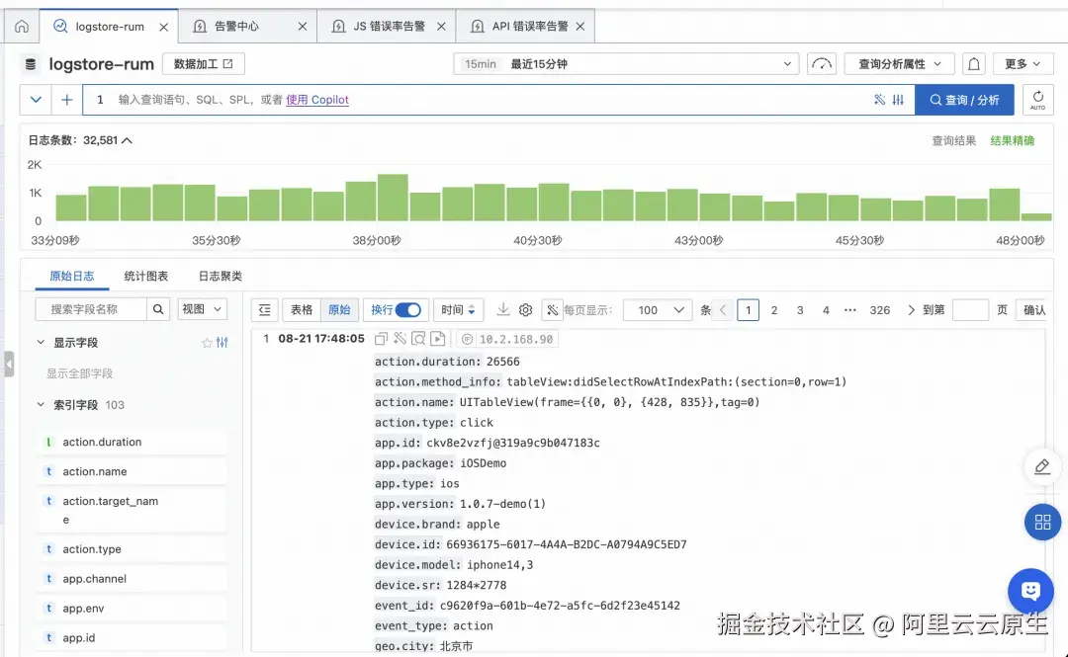The image size is (1068, 657).
Task: Open the gear settings icon in log toolbar
Action: pyautogui.click(x=526, y=309)
